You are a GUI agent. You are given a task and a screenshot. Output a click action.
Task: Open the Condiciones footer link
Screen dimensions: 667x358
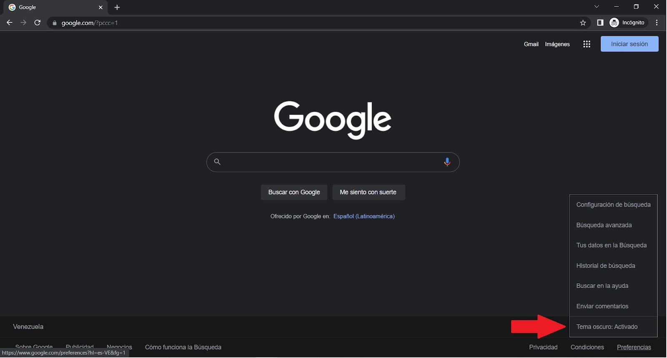[x=587, y=347]
